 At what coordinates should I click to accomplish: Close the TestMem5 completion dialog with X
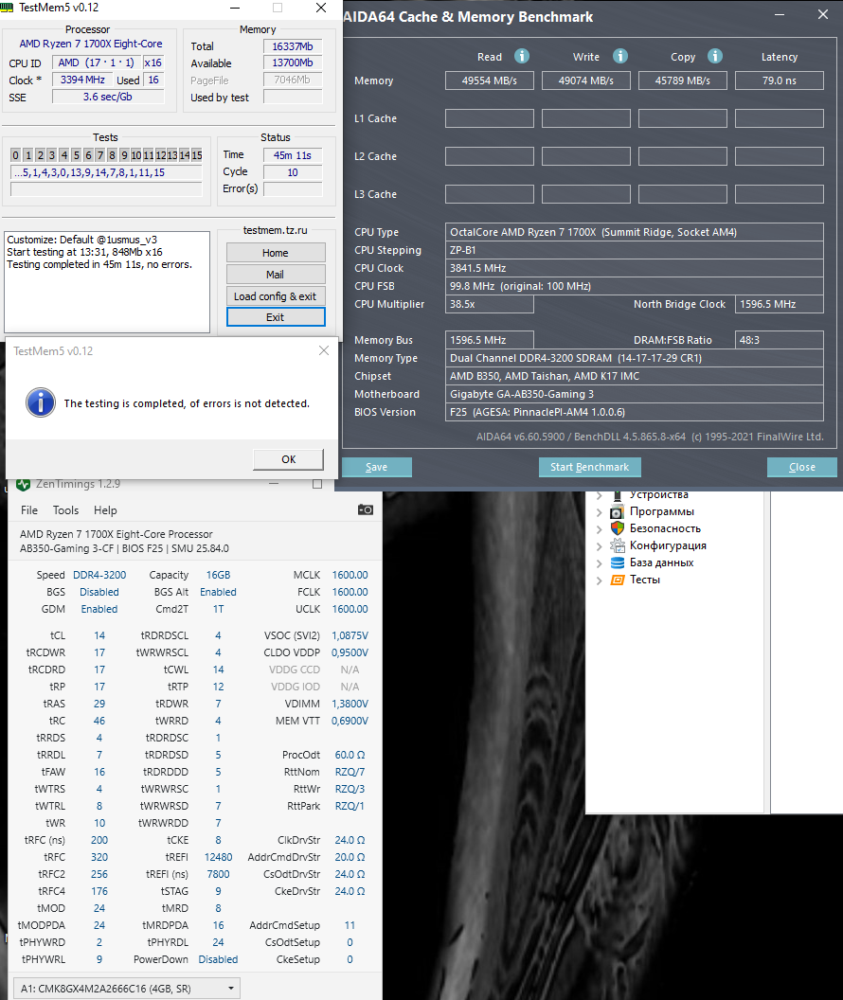coord(324,350)
